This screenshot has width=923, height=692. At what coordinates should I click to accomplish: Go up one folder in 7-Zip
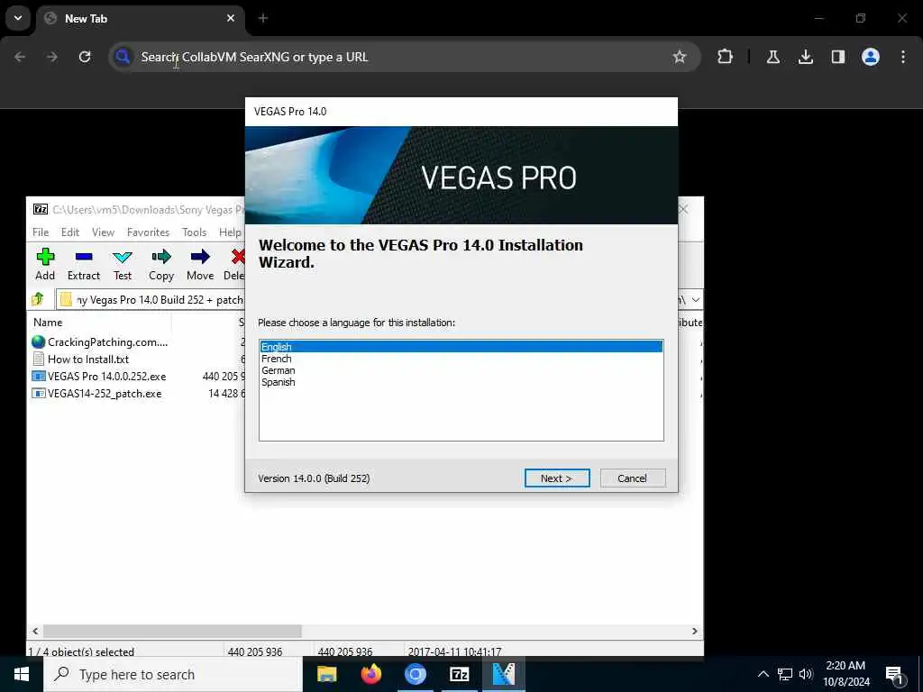(x=38, y=299)
